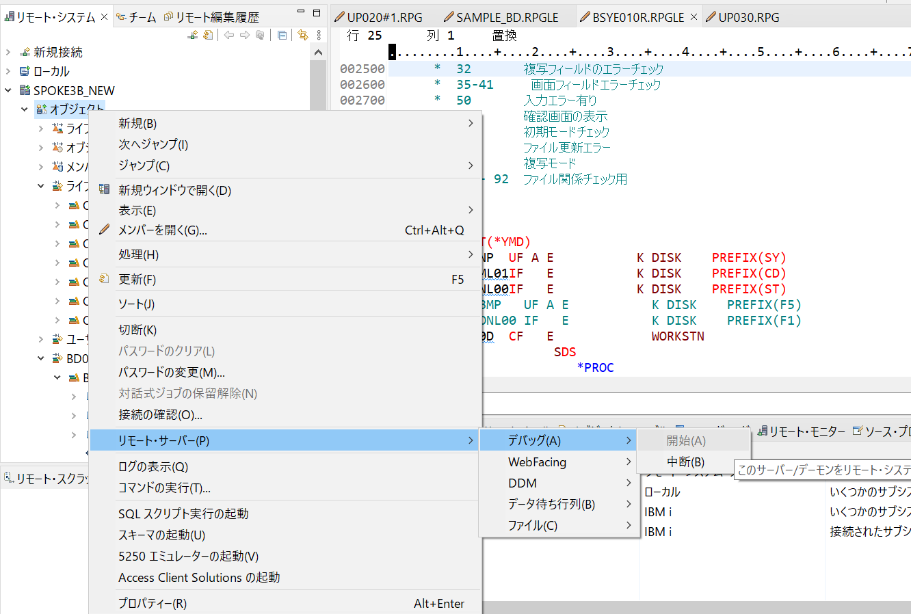Click the refresh toolbar icon in Remote Systems view
Viewport: 911px width, 614px height.
[x=208, y=35]
